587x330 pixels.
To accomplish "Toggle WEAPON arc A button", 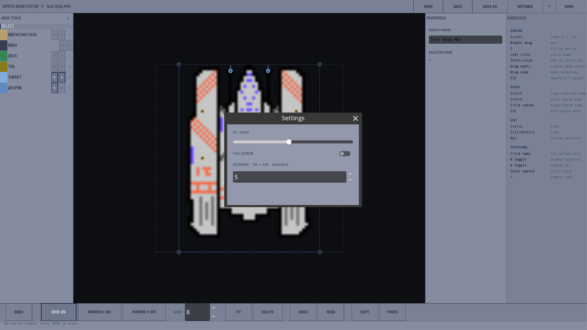I will [62, 88].
